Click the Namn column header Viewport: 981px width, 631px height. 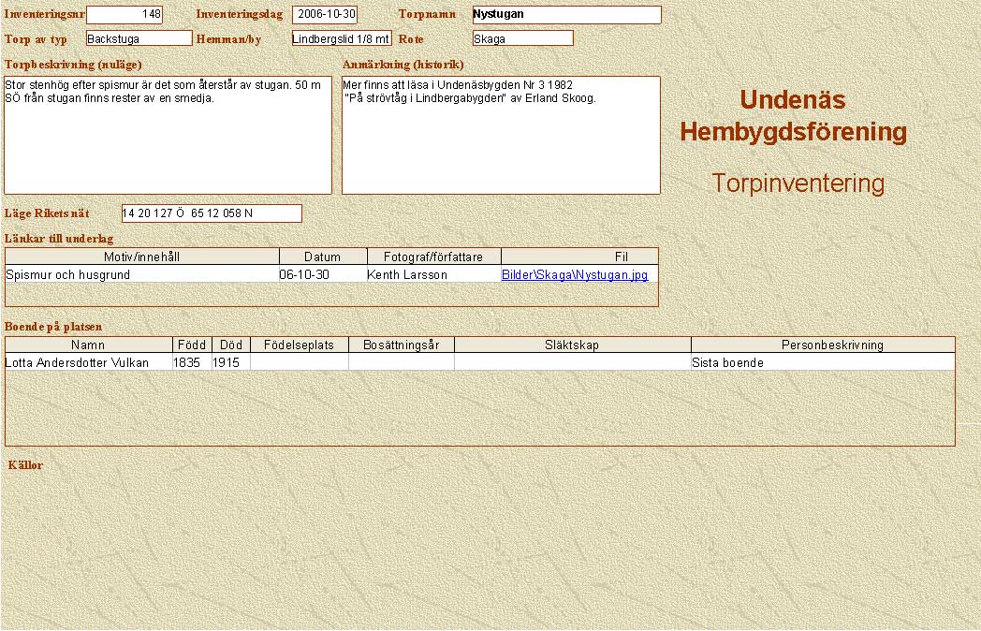coord(89,345)
